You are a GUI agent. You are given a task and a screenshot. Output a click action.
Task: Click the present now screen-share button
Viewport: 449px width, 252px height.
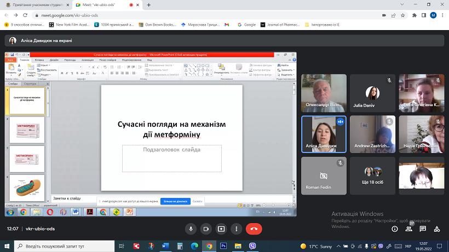click(221, 229)
